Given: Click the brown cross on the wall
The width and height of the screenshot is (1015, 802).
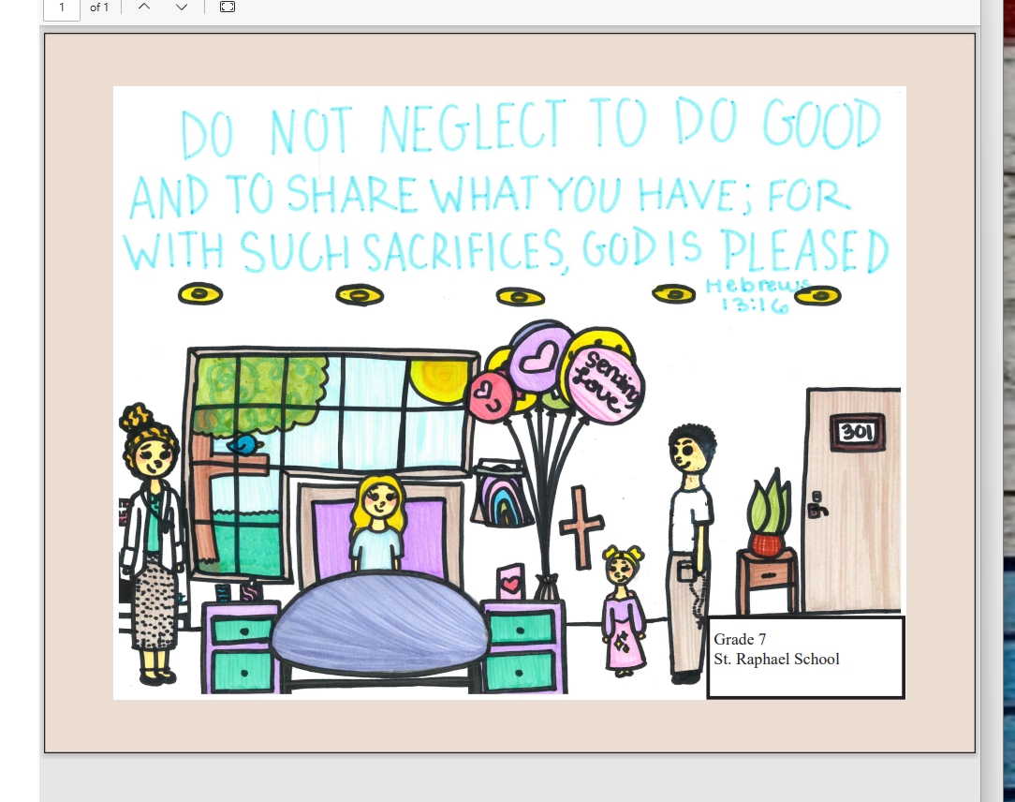Looking at the screenshot, I should (581, 527).
